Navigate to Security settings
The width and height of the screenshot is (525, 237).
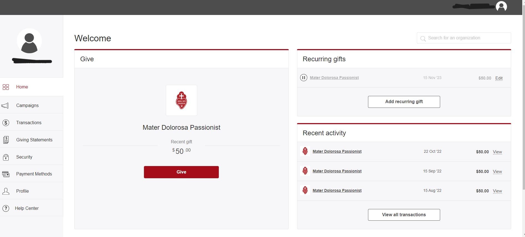click(32, 157)
